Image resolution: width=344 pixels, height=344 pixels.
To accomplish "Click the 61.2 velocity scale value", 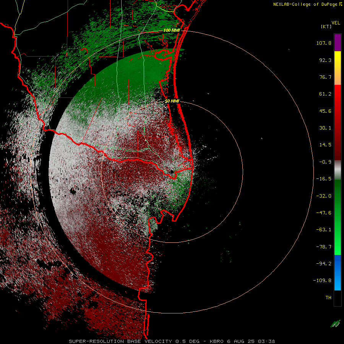I will pos(325,94).
